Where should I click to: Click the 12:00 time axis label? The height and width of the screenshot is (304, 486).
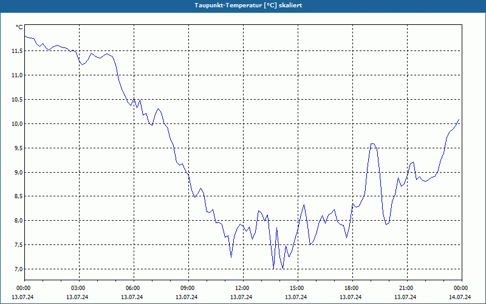pyautogui.click(x=243, y=288)
